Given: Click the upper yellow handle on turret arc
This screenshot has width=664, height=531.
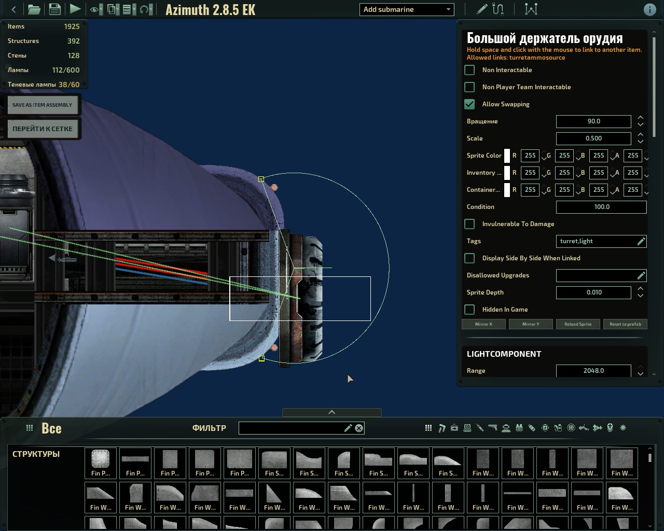Looking at the screenshot, I should pos(261,179).
